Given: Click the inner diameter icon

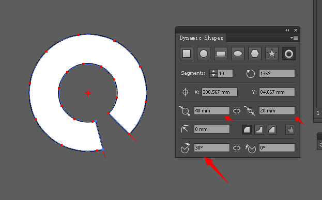Looking at the screenshot, I should tap(250, 111).
